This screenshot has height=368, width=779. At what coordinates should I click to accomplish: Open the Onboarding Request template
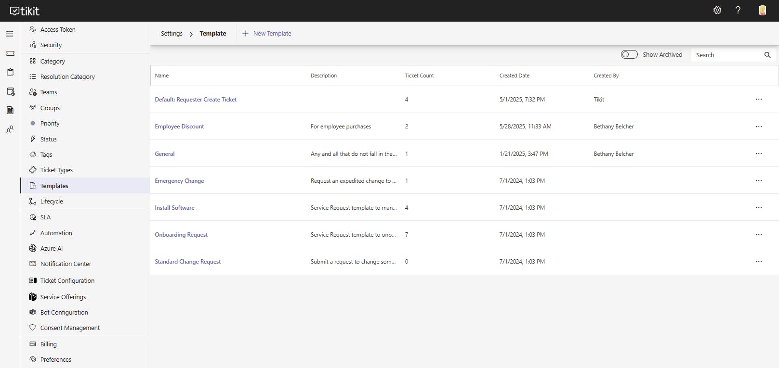(x=181, y=235)
